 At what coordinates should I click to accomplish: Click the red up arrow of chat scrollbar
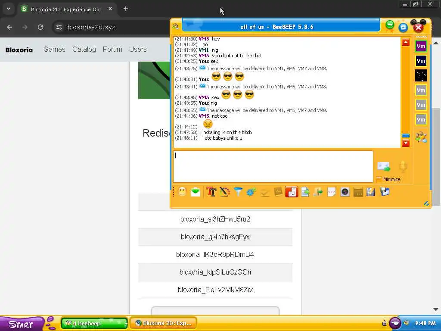[x=406, y=42]
